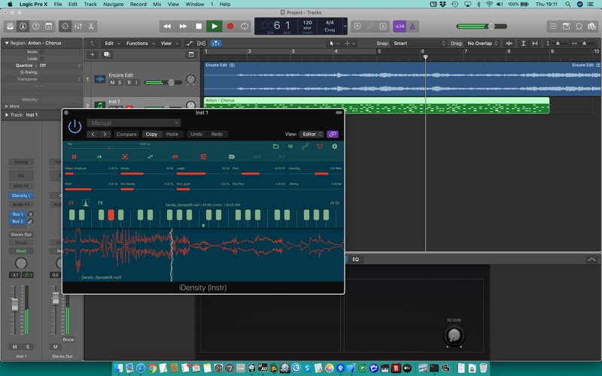Toggle the Waveform Zoom button
The width and height of the screenshot is (602, 376).
coord(509,44)
